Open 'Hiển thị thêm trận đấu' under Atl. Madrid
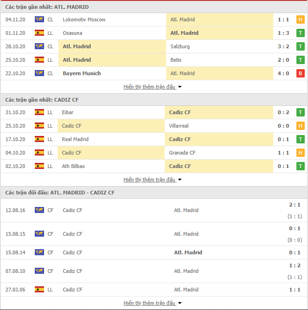This screenshot has height=310, width=308. click(149, 87)
